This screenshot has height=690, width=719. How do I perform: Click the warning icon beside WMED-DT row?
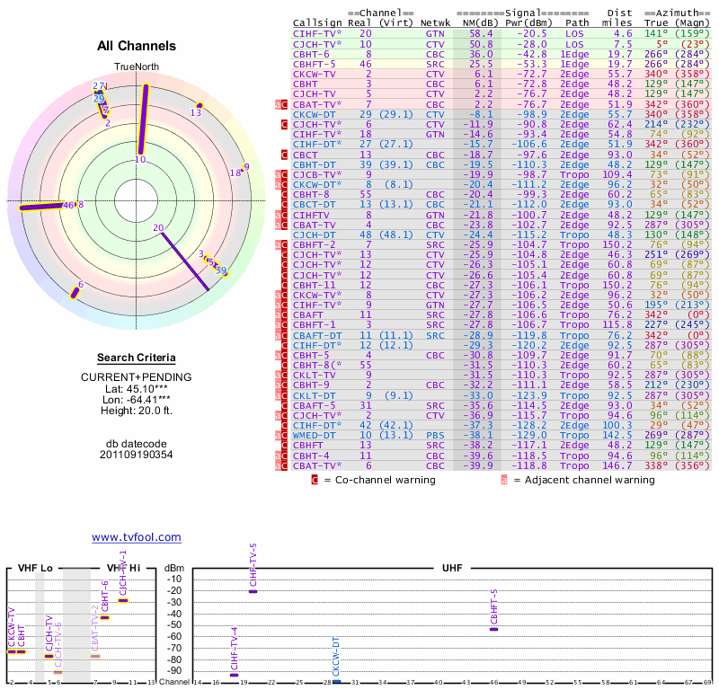tap(285, 434)
